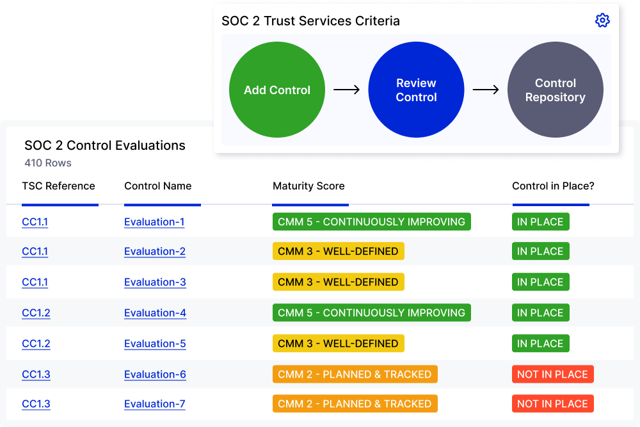Sort by the Control in Place? column header
This screenshot has height=427, width=640.
coord(553,186)
